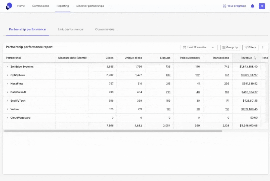Click the app logo in the top-left
The image size is (270, 181).
(x=9, y=6)
